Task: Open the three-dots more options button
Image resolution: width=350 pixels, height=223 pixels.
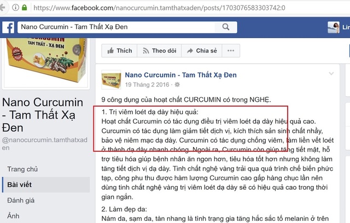Action: point(231,51)
